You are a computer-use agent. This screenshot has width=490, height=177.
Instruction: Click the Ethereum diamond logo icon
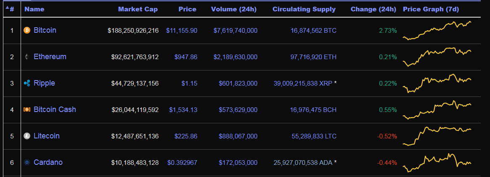tap(27, 57)
